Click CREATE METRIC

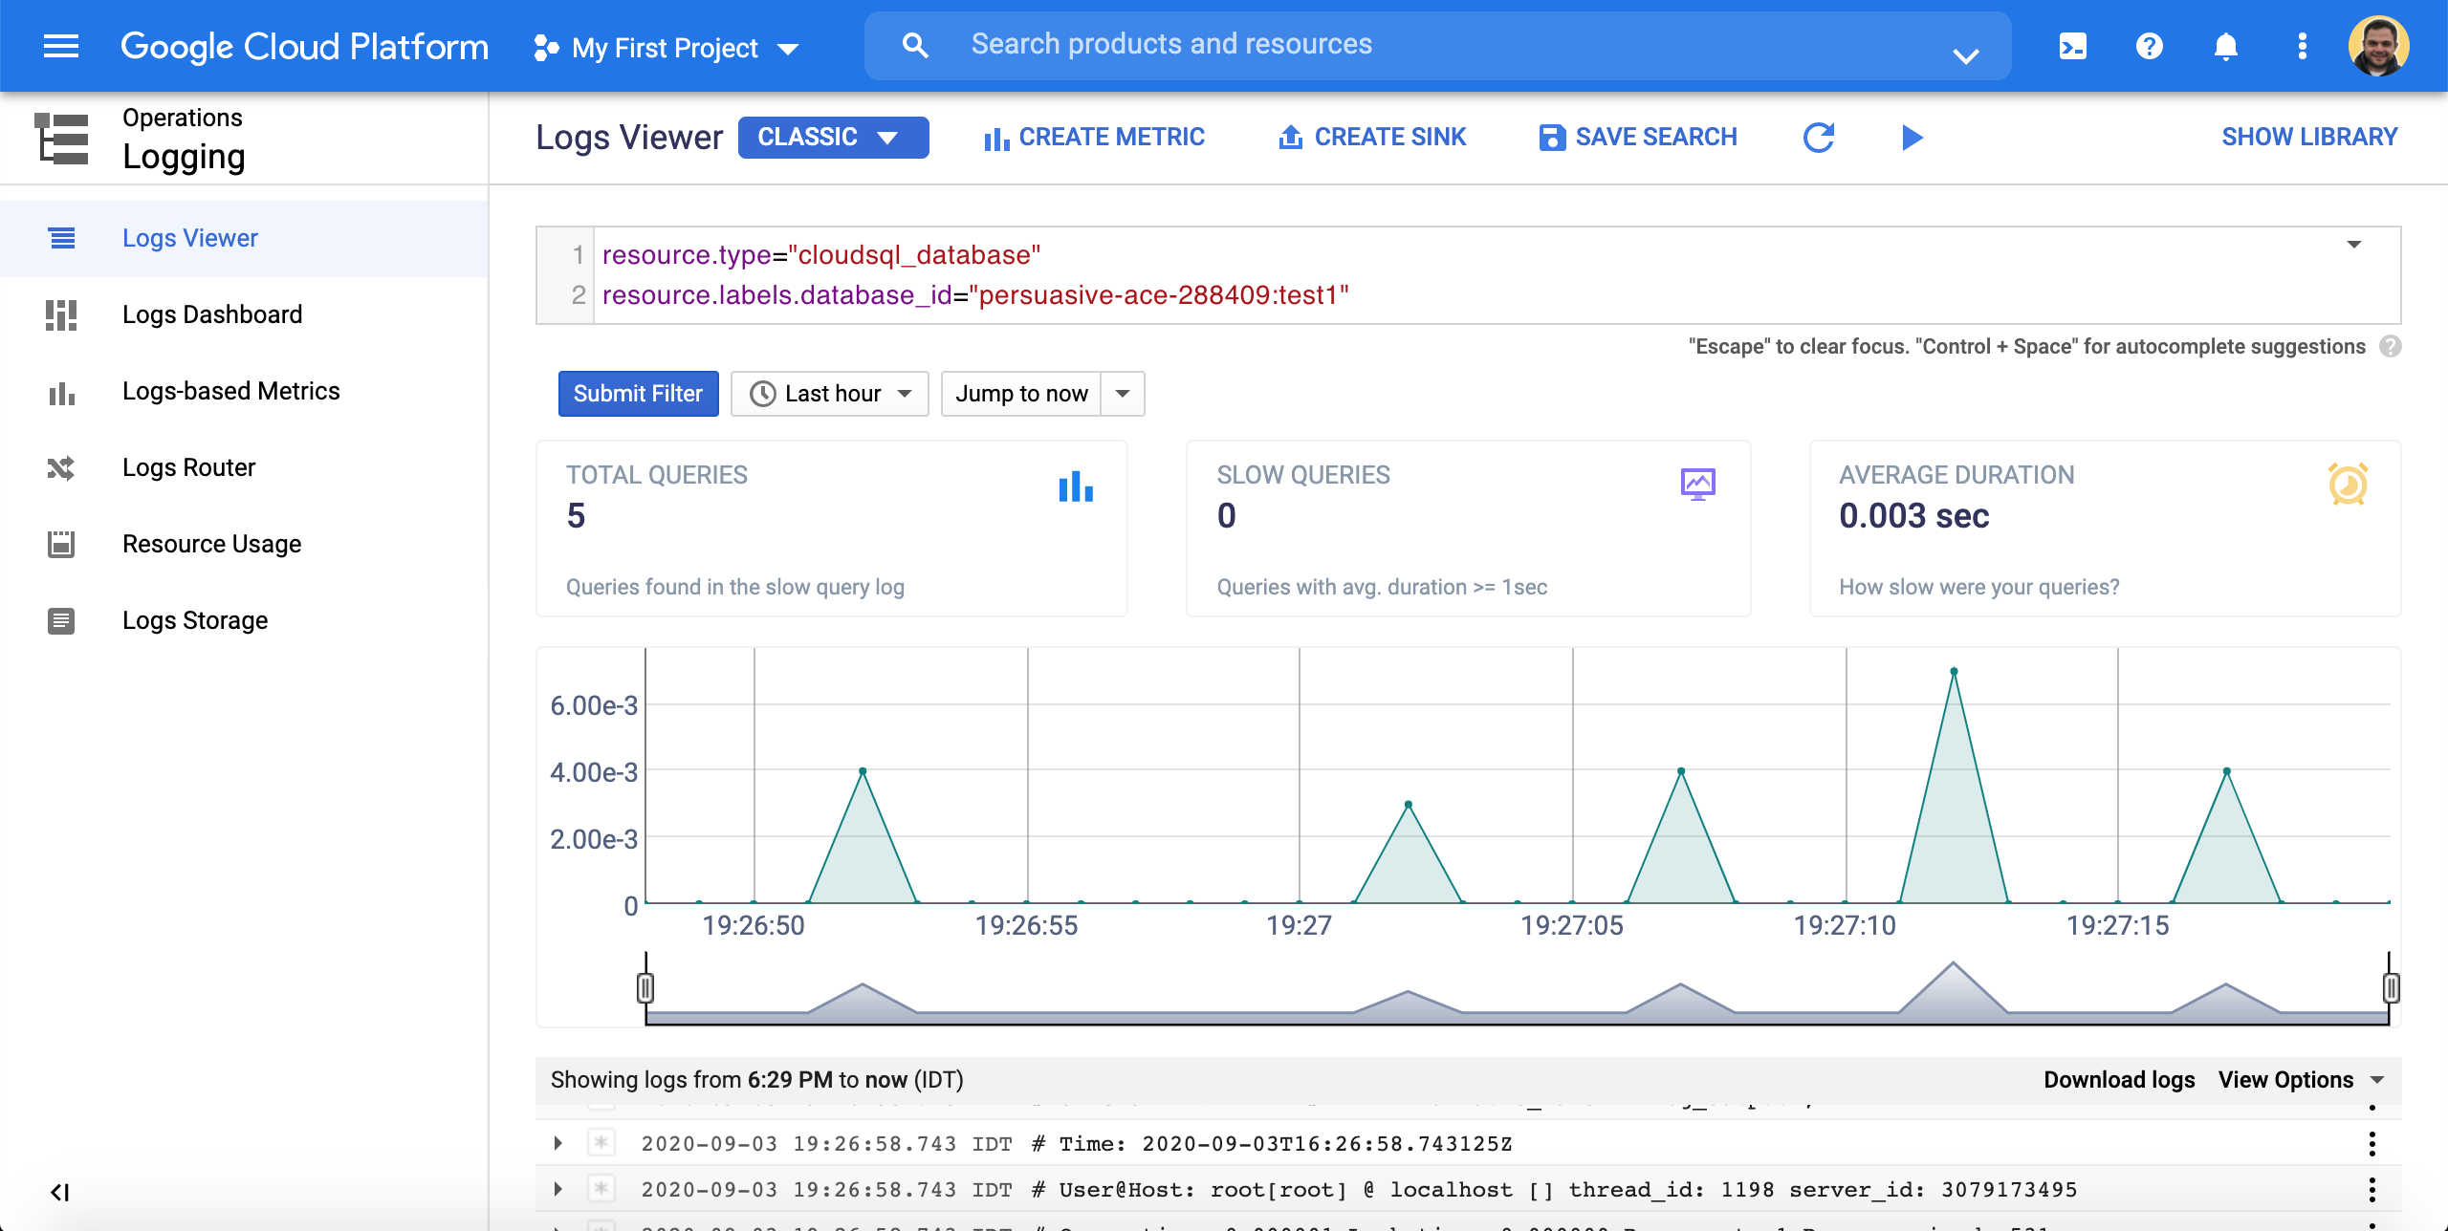1094,138
